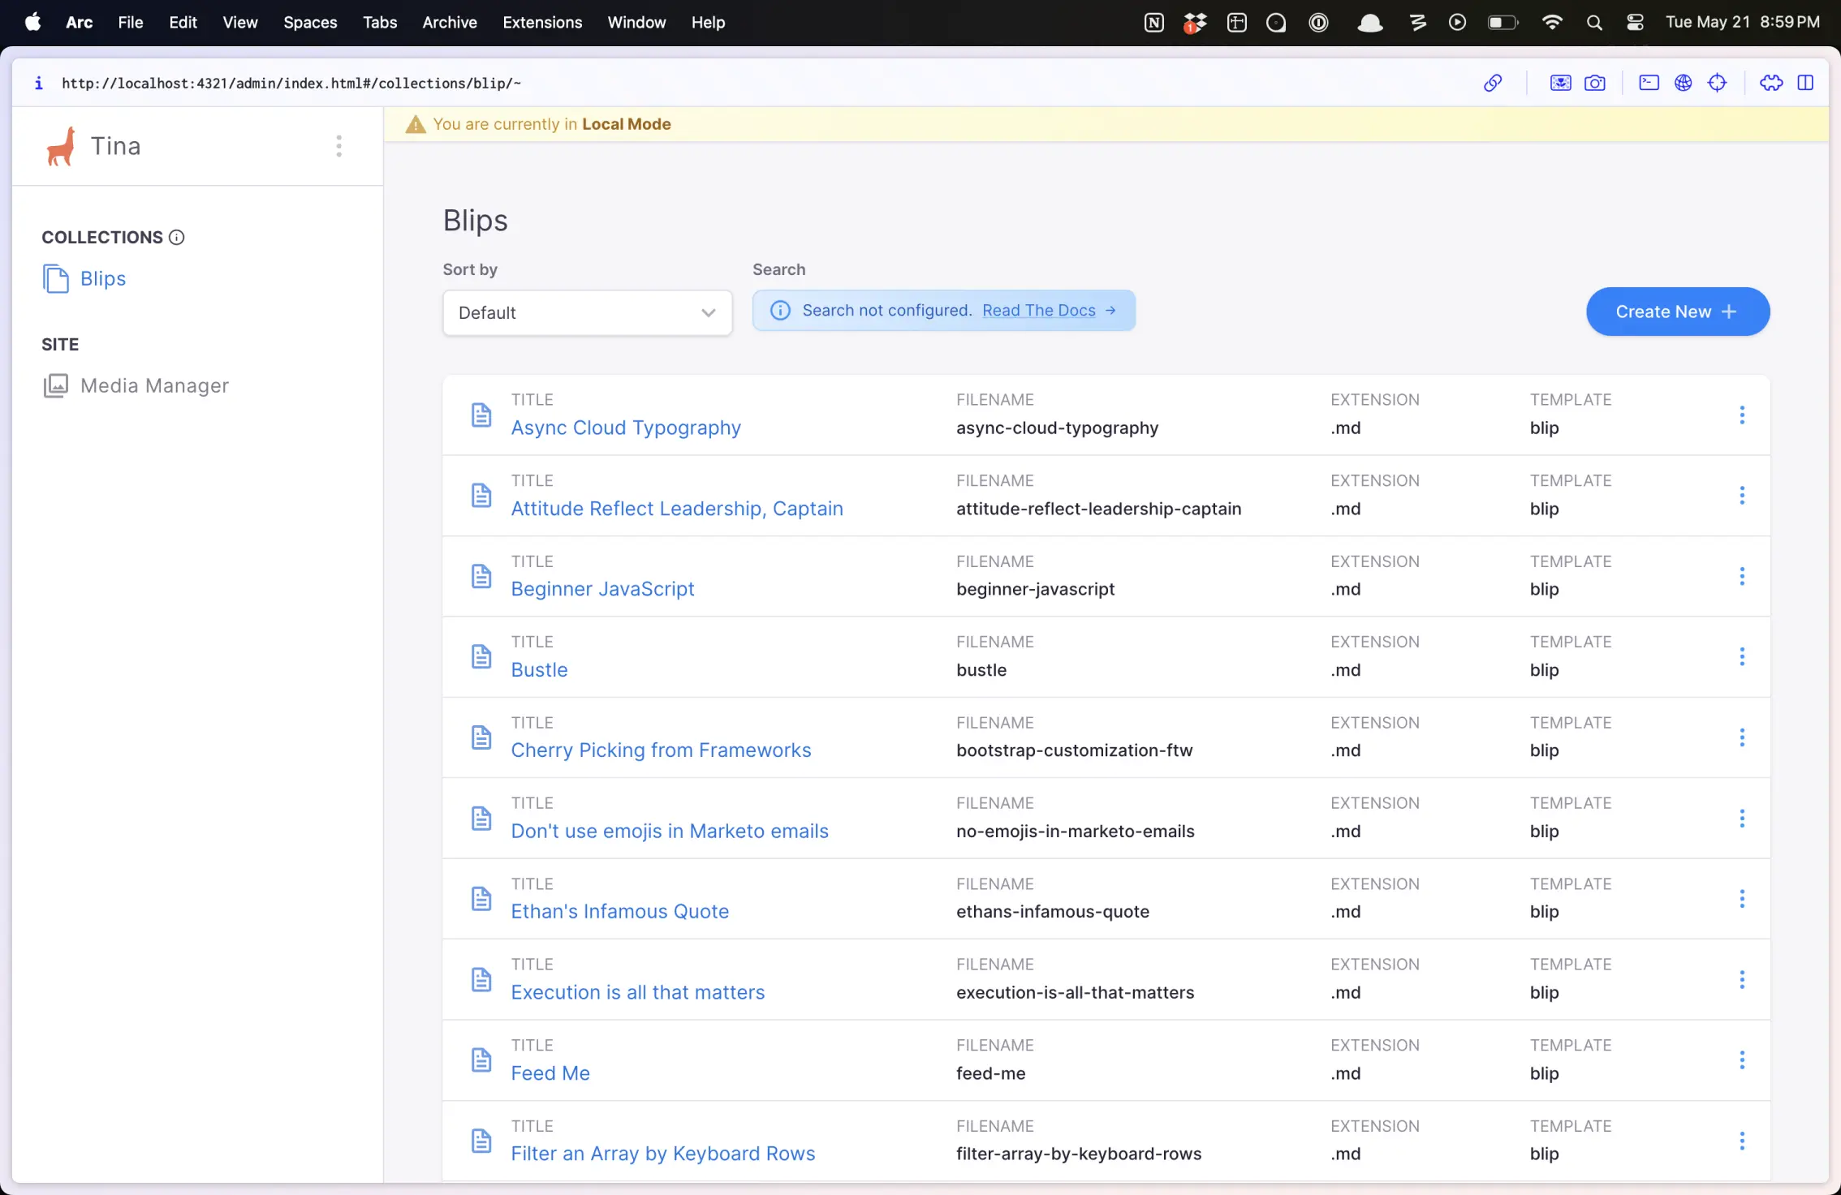
Task: Open options menu for Feed Me row
Action: [x=1741, y=1060]
